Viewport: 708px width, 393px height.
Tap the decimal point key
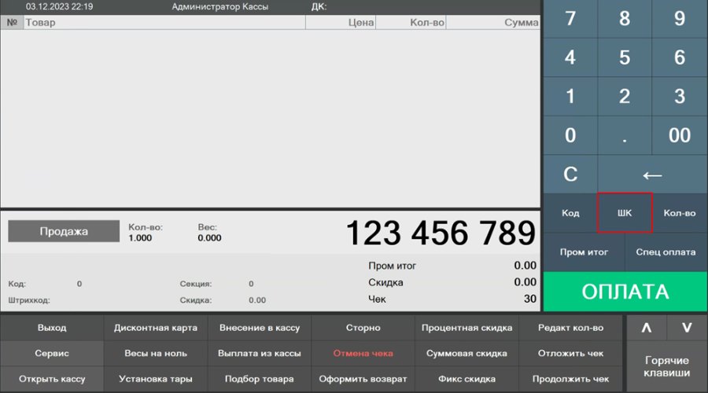click(x=625, y=135)
